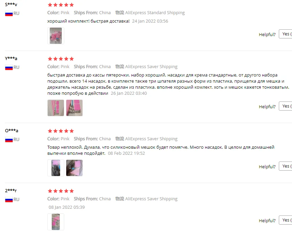292x233 pixels.
Task: Click the star rating on Y***a's review
Action: pyautogui.click(x=61, y=59)
